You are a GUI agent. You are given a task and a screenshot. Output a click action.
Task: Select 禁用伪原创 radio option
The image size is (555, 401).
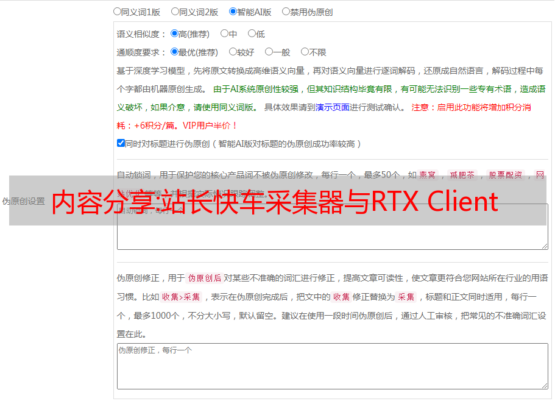286,12
